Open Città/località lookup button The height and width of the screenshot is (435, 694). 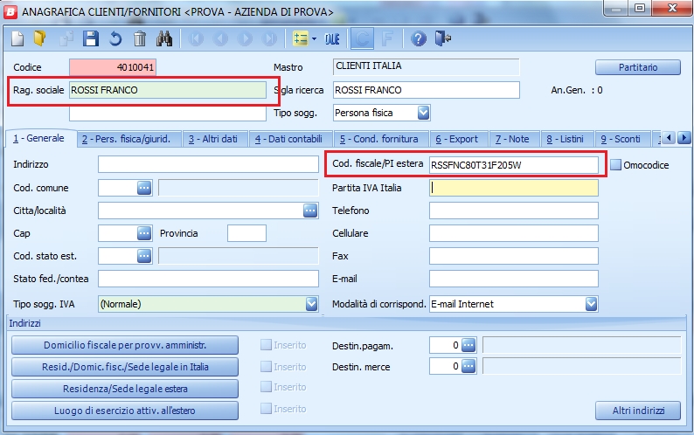click(310, 211)
